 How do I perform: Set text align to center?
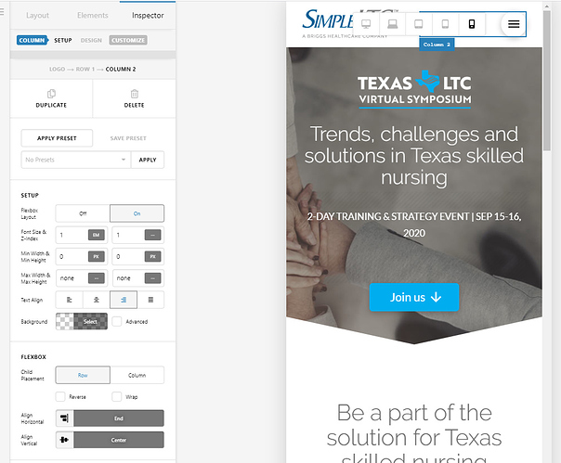[x=97, y=300]
